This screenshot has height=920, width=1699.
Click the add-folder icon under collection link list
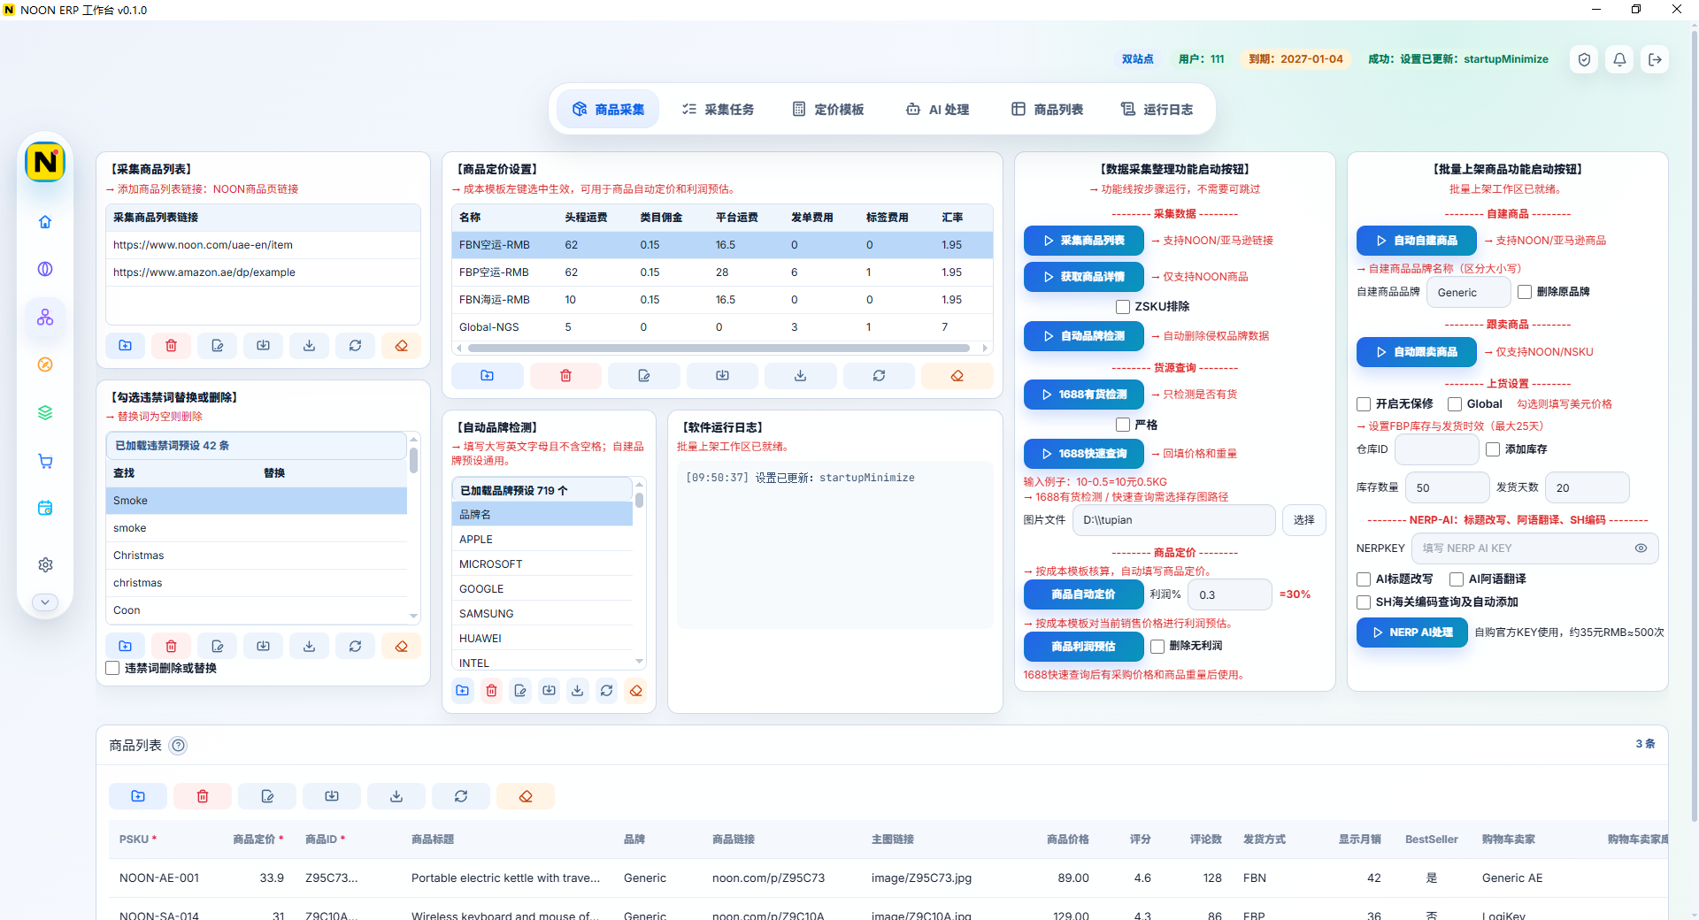pyautogui.click(x=126, y=346)
